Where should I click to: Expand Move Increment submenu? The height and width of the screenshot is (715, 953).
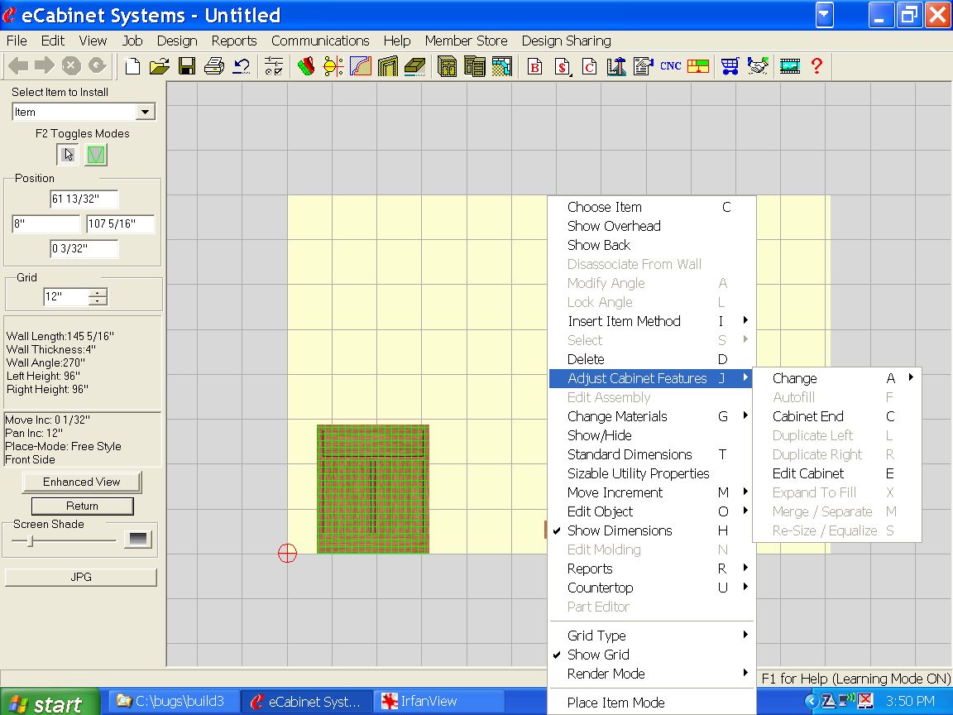(x=652, y=492)
